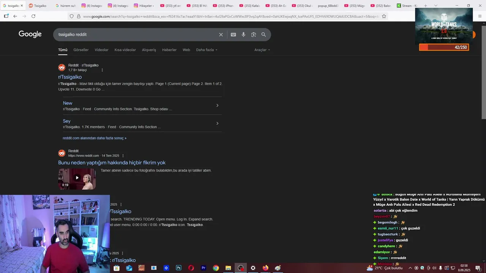Viewport: 486px width, 273px height.
Task: Open more results from reddit.com link
Action: (x=95, y=138)
